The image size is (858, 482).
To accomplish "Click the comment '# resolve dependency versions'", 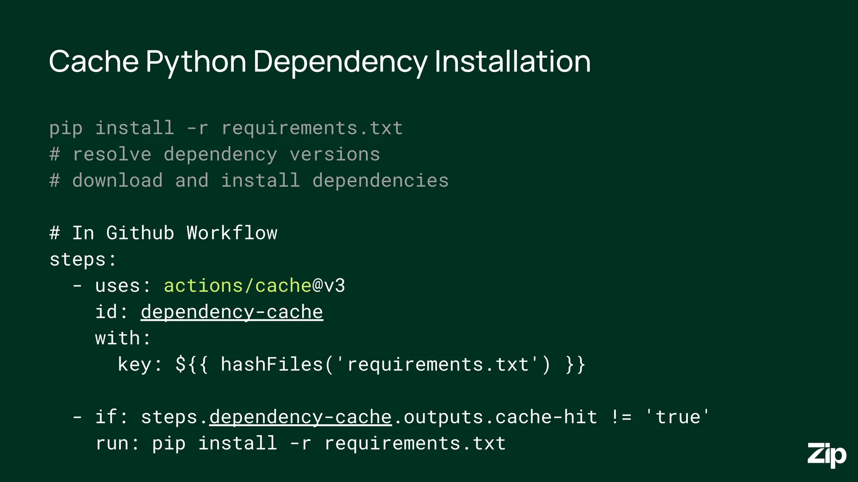I will point(214,154).
